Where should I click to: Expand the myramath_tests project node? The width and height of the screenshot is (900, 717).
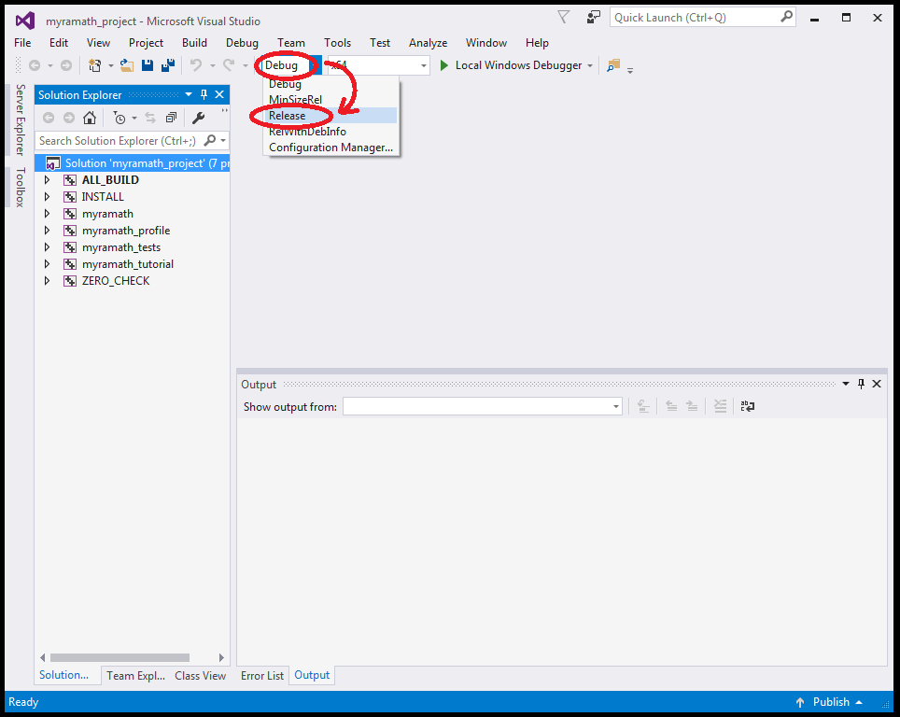(x=47, y=247)
